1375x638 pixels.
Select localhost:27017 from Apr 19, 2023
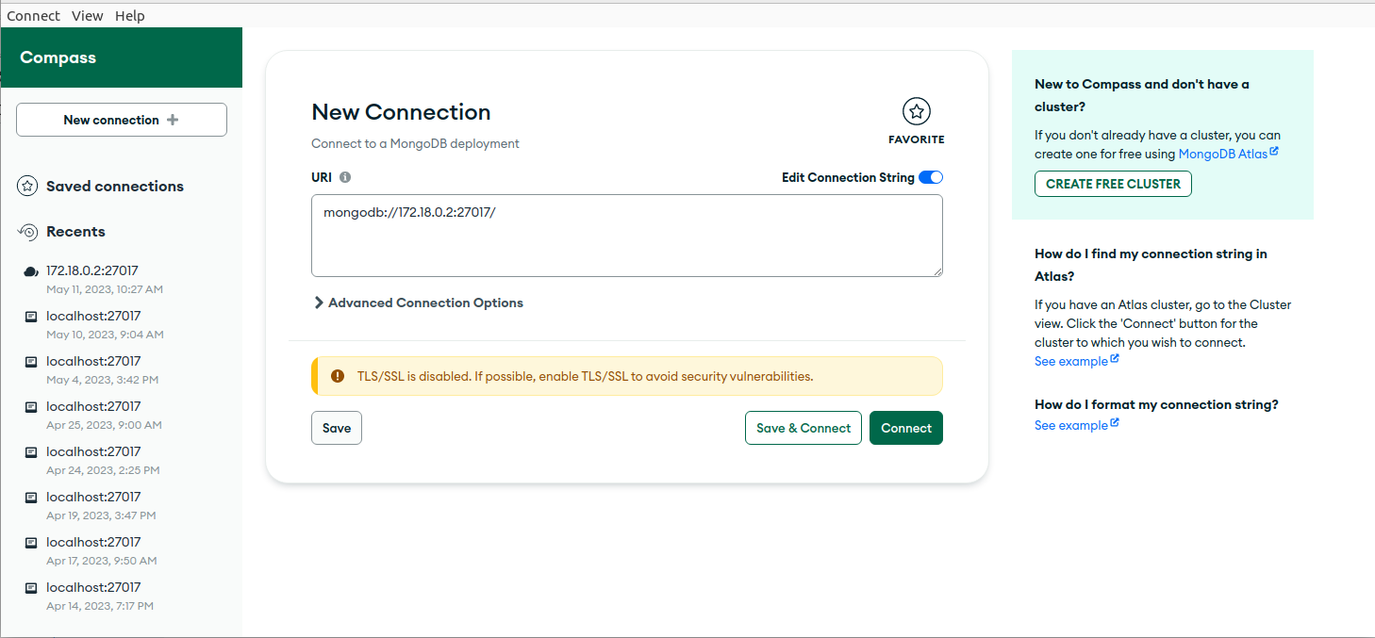click(122, 505)
